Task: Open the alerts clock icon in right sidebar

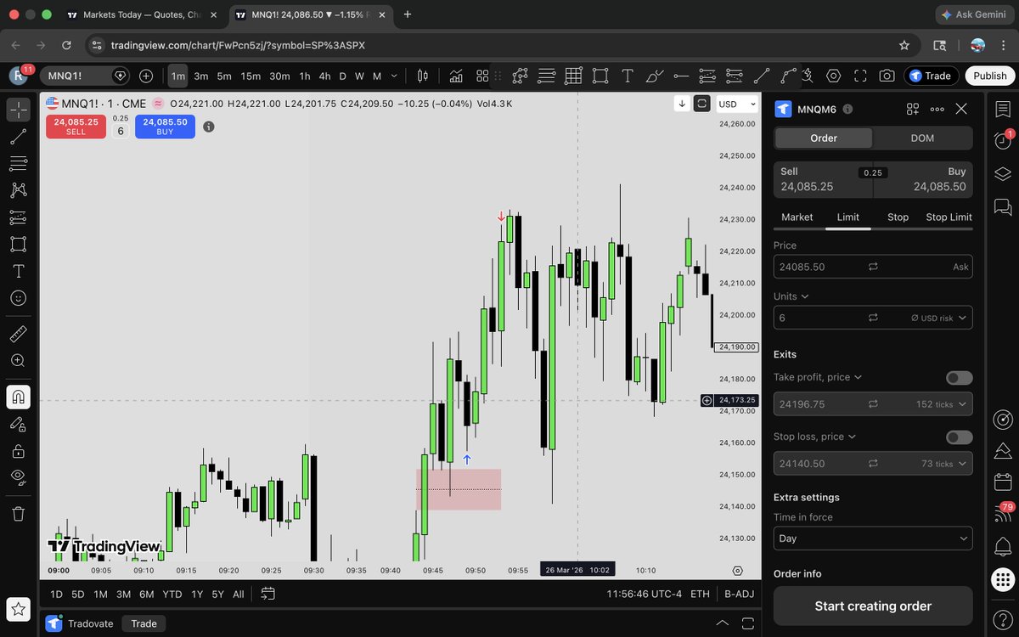Action: pyautogui.click(x=1003, y=142)
